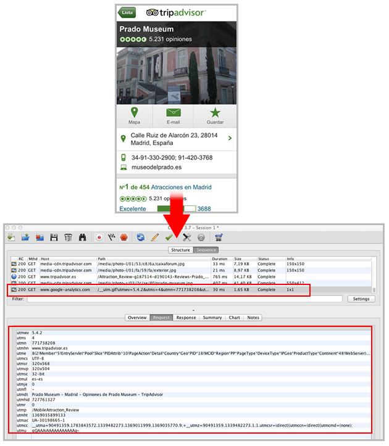Tap the 3688 excellent reviews count
The width and height of the screenshot is (389, 446).
click(204, 209)
